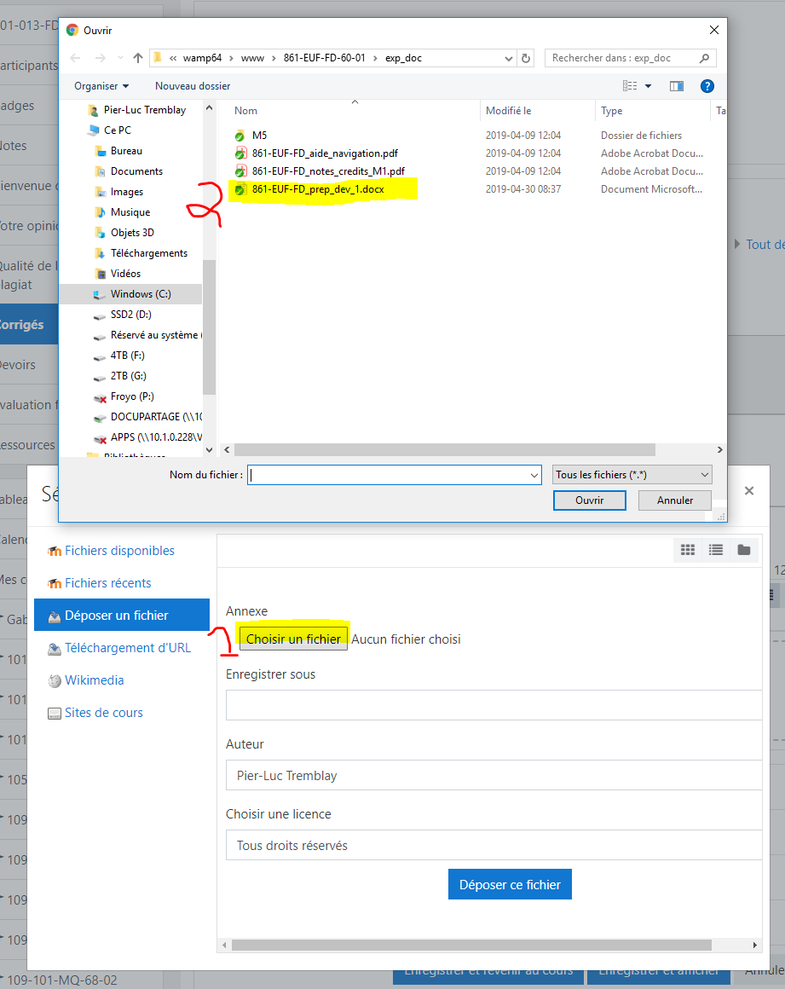Open the file dialog help icon
The width and height of the screenshot is (785, 989).
coord(707,86)
